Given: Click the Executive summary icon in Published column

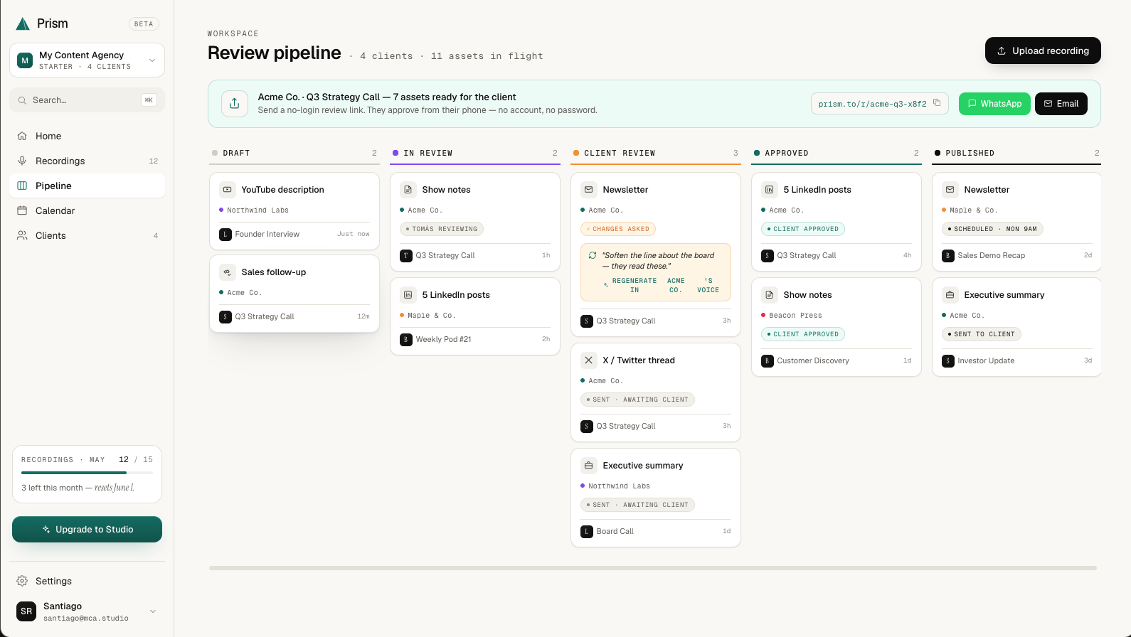Looking at the screenshot, I should point(950,295).
